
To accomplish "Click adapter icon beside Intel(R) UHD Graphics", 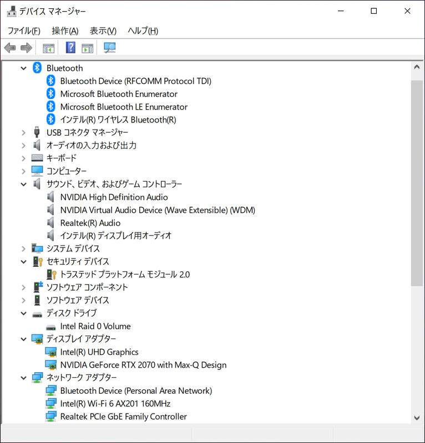I will pos(51,352).
